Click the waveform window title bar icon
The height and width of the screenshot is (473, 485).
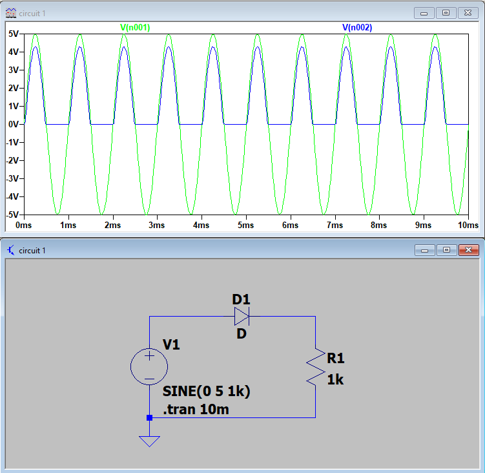pyautogui.click(x=10, y=13)
